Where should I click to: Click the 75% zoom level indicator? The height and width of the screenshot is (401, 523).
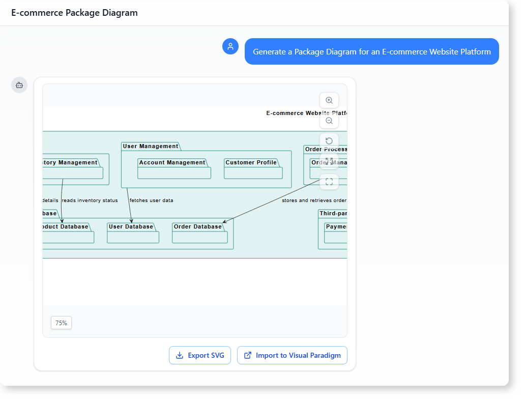61,323
